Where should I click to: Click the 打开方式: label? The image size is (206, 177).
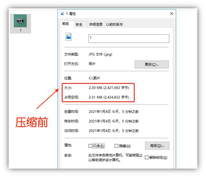coord(71,64)
